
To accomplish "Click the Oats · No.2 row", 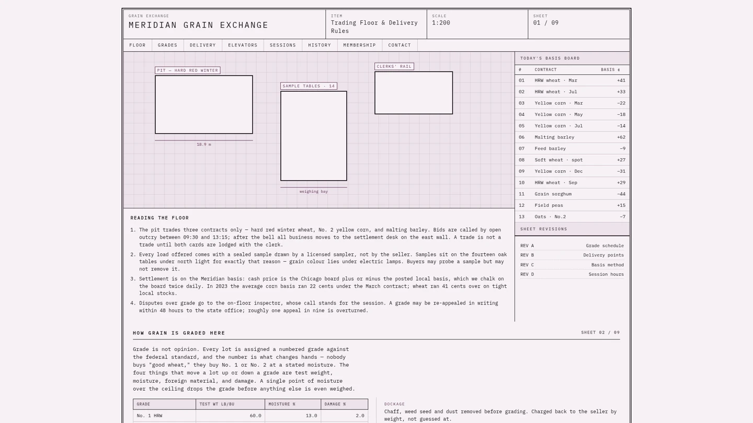I will 572,217.
